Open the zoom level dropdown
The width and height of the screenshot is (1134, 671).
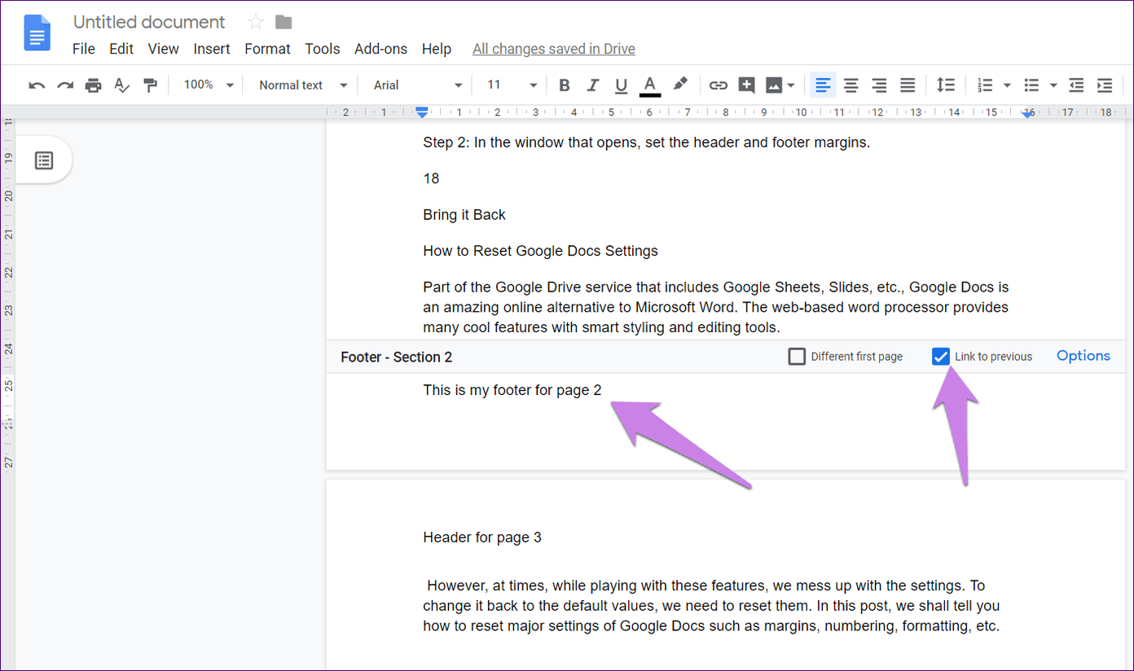209,86
